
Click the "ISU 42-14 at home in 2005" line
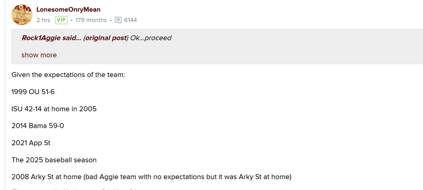coord(54,109)
